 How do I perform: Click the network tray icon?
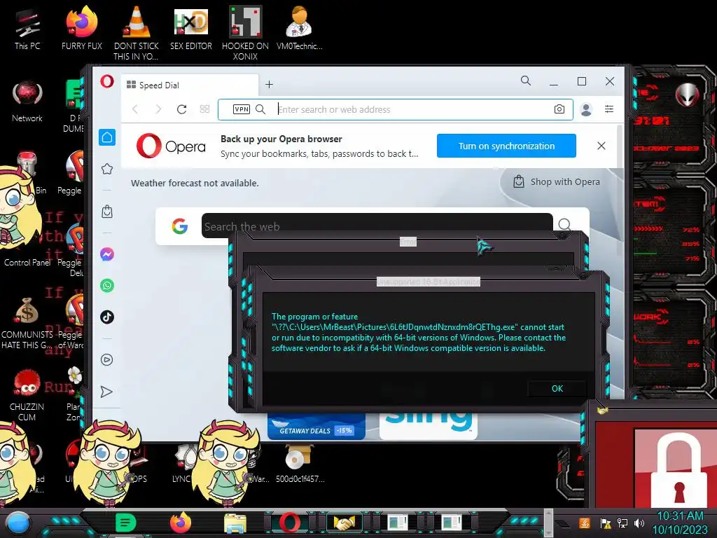(x=622, y=523)
